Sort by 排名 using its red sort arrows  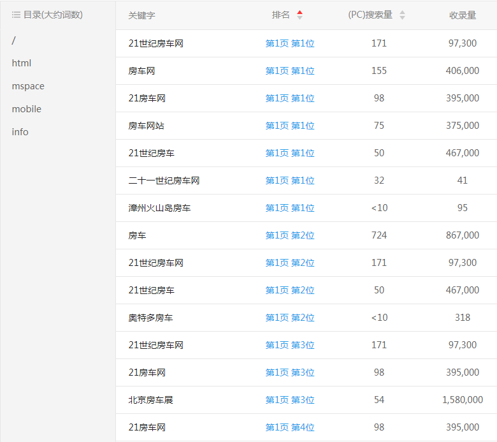[x=300, y=15]
